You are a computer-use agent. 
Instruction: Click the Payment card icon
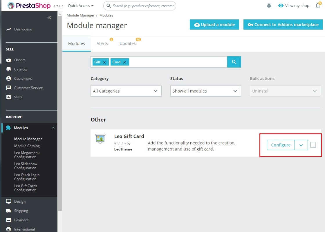coord(8,220)
